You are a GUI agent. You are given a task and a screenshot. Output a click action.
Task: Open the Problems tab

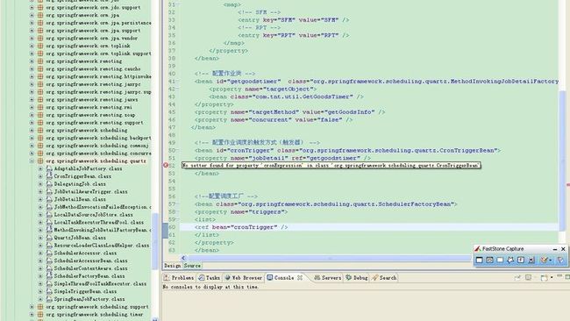(x=179, y=278)
